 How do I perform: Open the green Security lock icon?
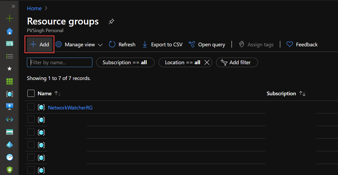pyautogui.click(x=9, y=170)
